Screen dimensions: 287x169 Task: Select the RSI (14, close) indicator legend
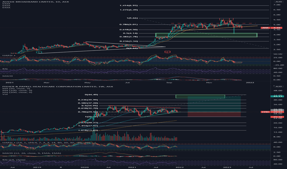tap(14, 160)
